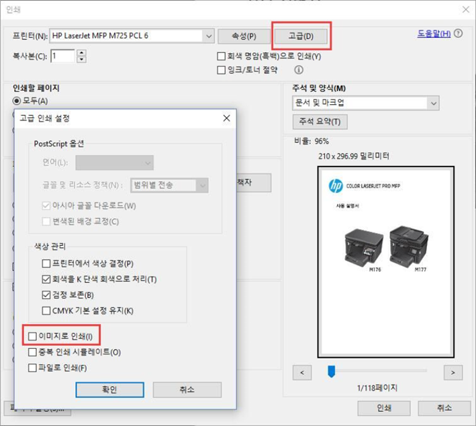Enable 중복 인쇄 시뮬레이트(O)
The image size is (476, 426).
[32, 352]
